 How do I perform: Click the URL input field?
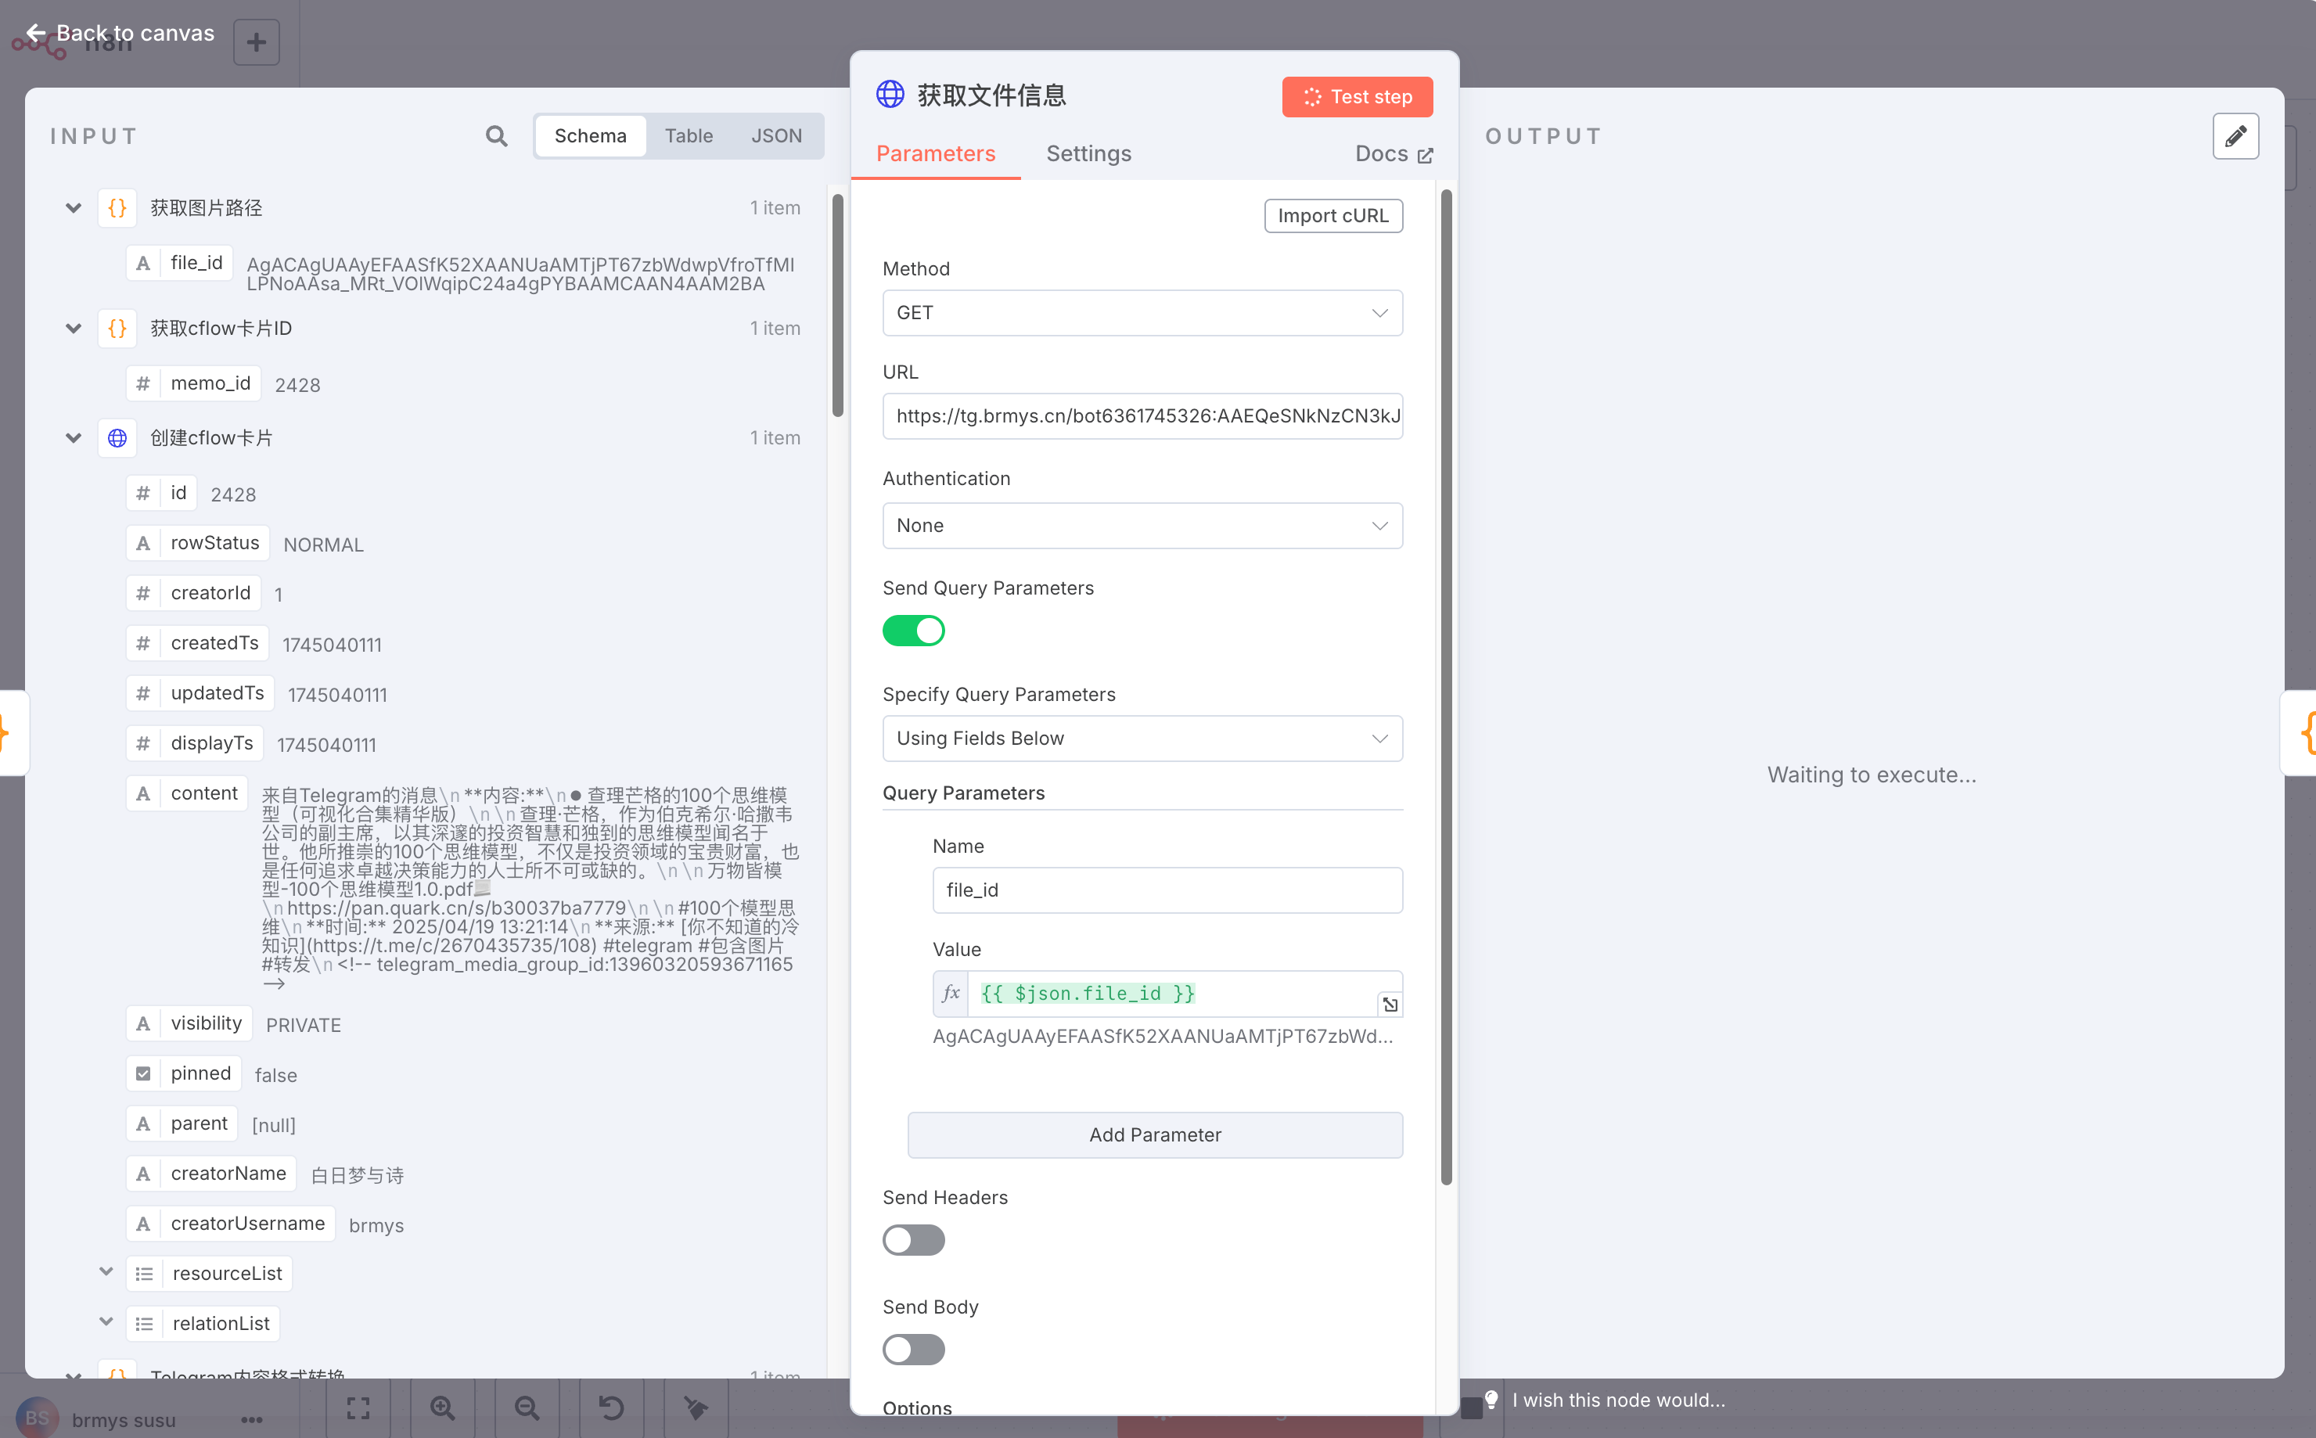(1142, 415)
